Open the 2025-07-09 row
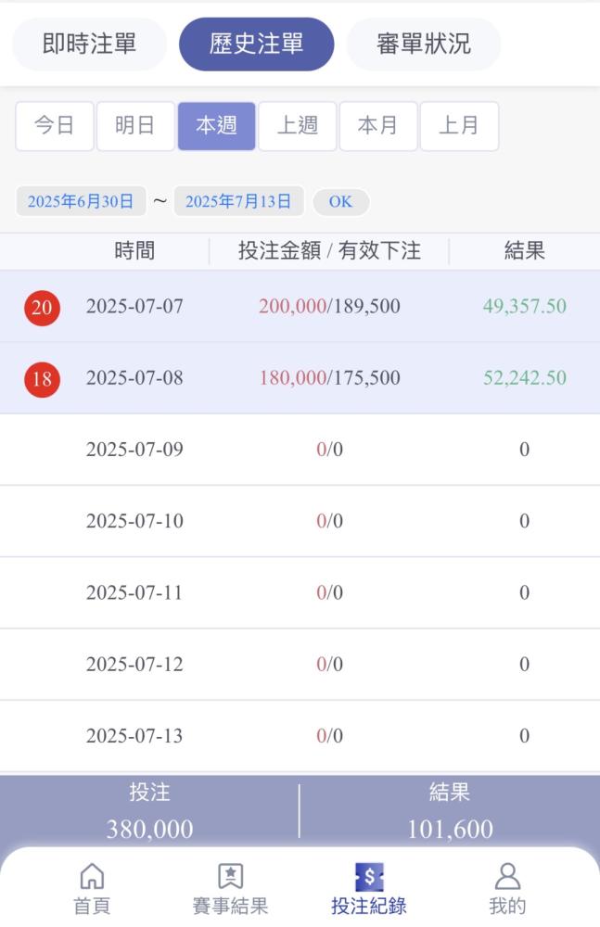The image size is (600, 927). pos(300,450)
